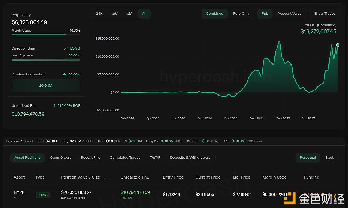Click the 215.49% ROE text
The image size is (348, 208).
tap(69, 106)
